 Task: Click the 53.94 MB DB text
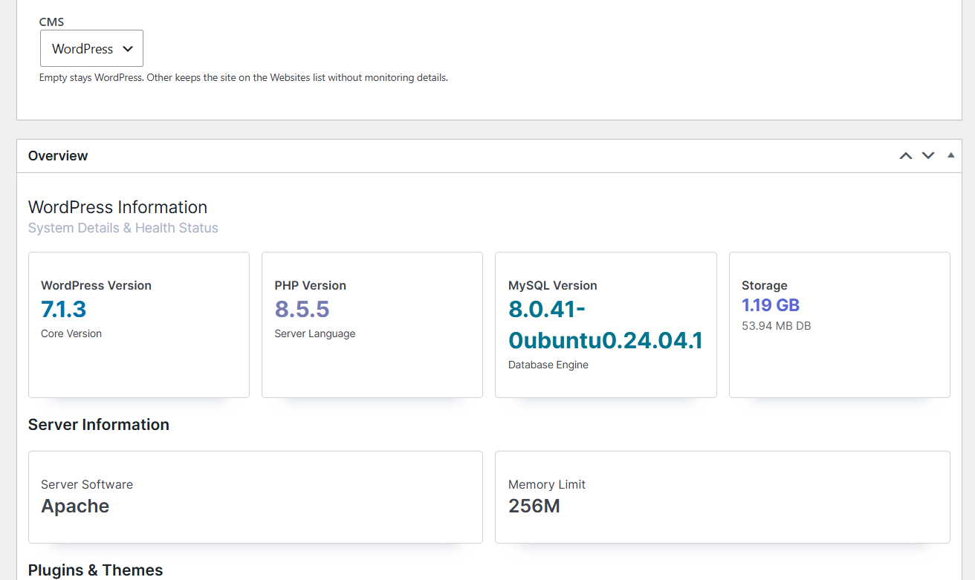tap(776, 325)
